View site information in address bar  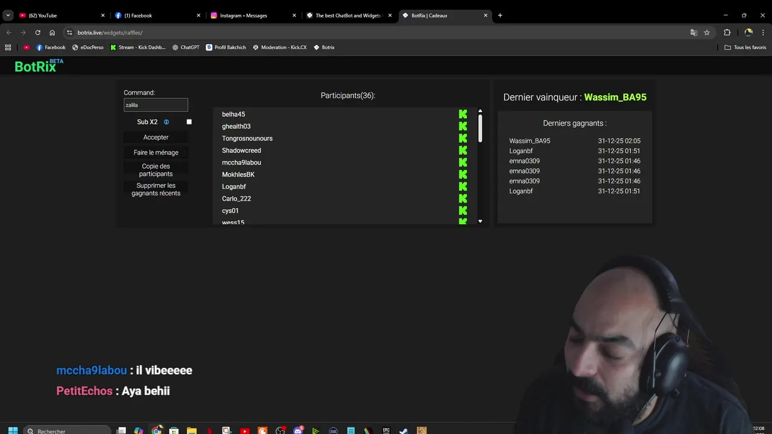69,33
